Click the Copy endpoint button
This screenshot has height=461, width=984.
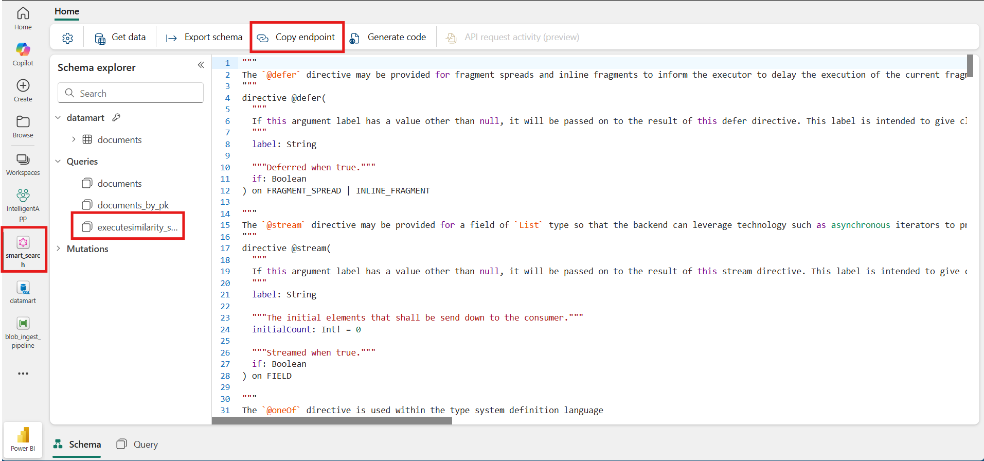click(x=296, y=37)
